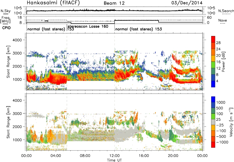
Task: Click the '2000' tick in the velocity panel
Action: coord(17,127)
